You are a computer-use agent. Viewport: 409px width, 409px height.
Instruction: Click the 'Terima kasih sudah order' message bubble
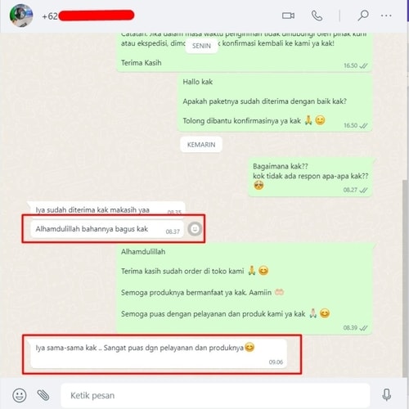tap(245, 289)
